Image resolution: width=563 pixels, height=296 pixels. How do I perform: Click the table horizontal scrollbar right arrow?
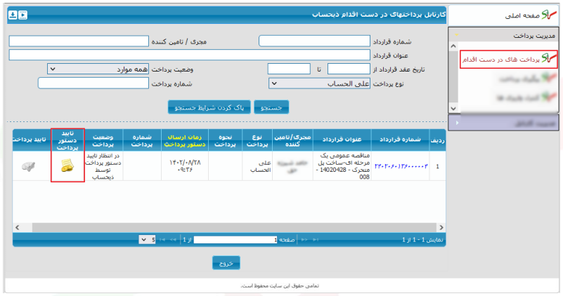pyautogui.click(x=441, y=227)
